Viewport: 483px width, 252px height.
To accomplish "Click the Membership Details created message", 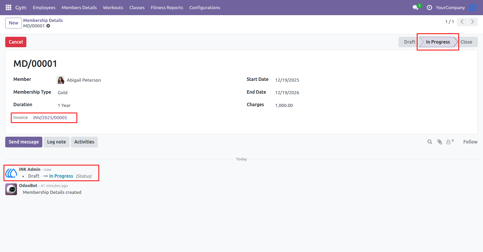I will click(x=52, y=192).
